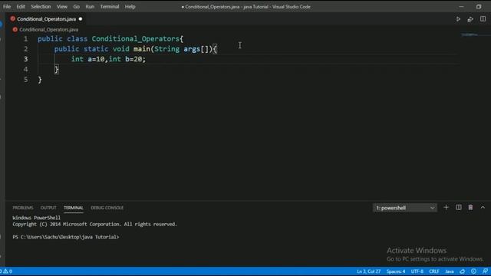Switch to the DEBUG CONSOLE tab

click(x=107, y=208)
